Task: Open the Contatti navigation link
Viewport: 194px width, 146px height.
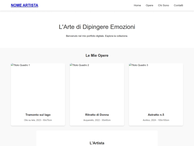Action: (179, 5)
